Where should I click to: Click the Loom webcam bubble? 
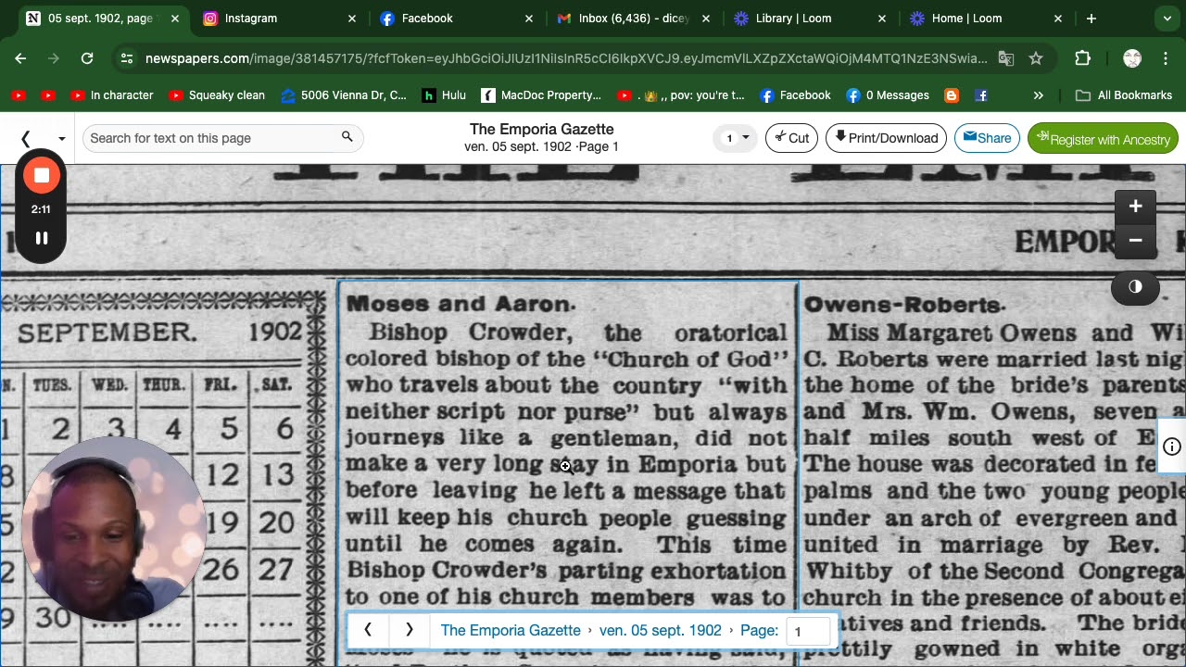113,530
